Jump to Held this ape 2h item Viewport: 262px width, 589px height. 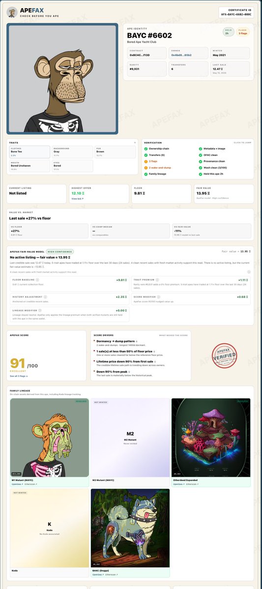212,174
